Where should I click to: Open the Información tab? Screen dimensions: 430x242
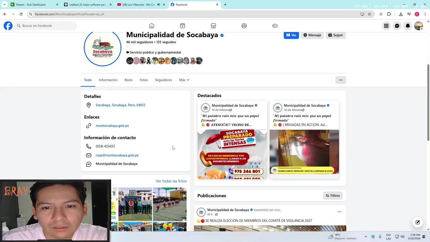(108, 80)
